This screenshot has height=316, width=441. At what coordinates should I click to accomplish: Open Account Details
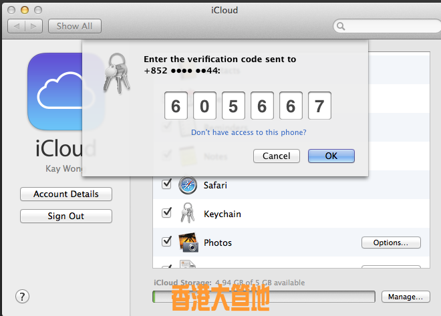tap(66, 194)
